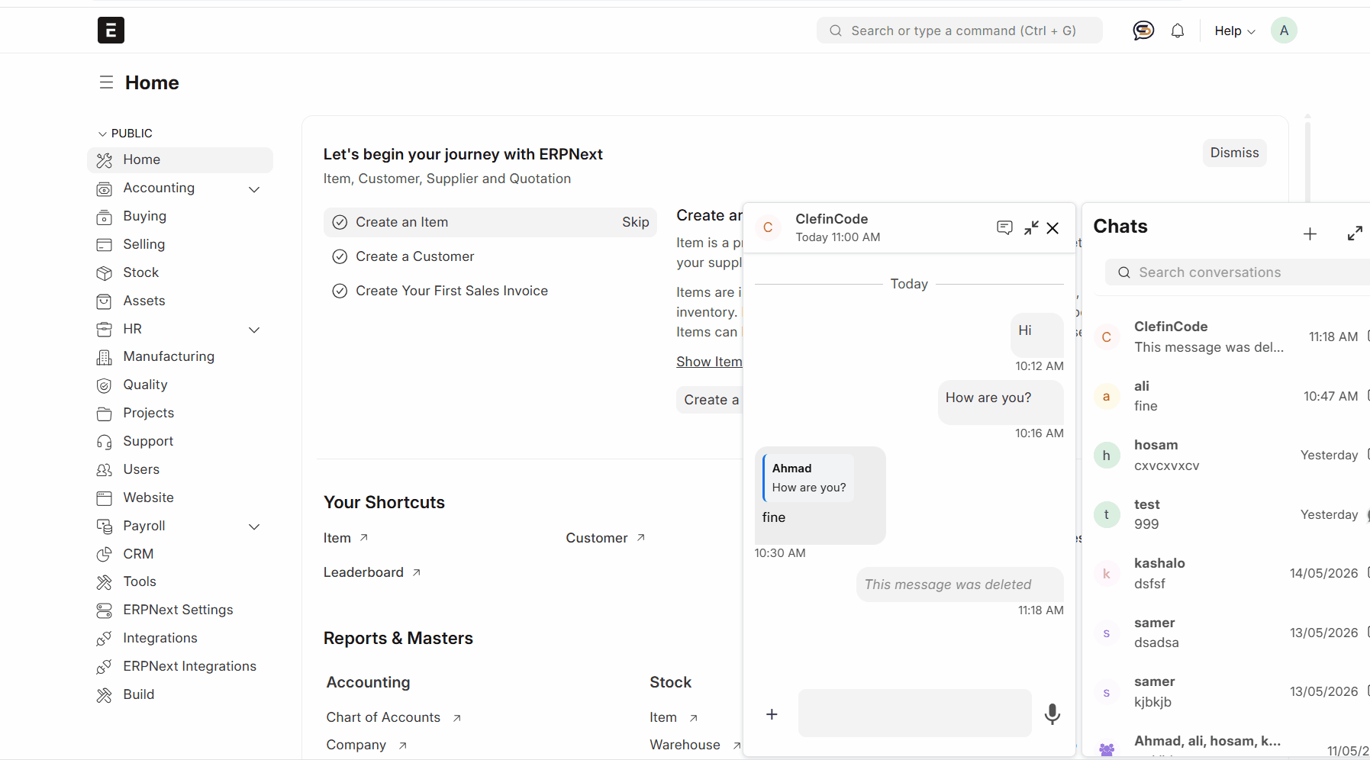Open Chart of Accounts link

coord(393,717)
